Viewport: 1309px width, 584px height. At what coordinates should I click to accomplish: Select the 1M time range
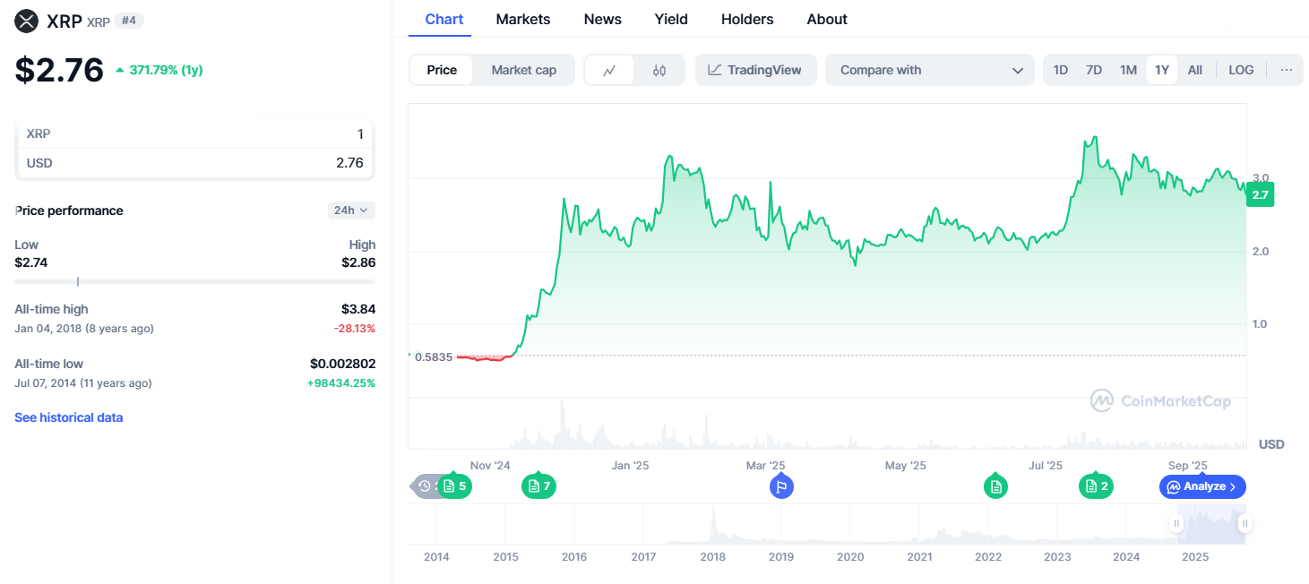click(1128, 70)
